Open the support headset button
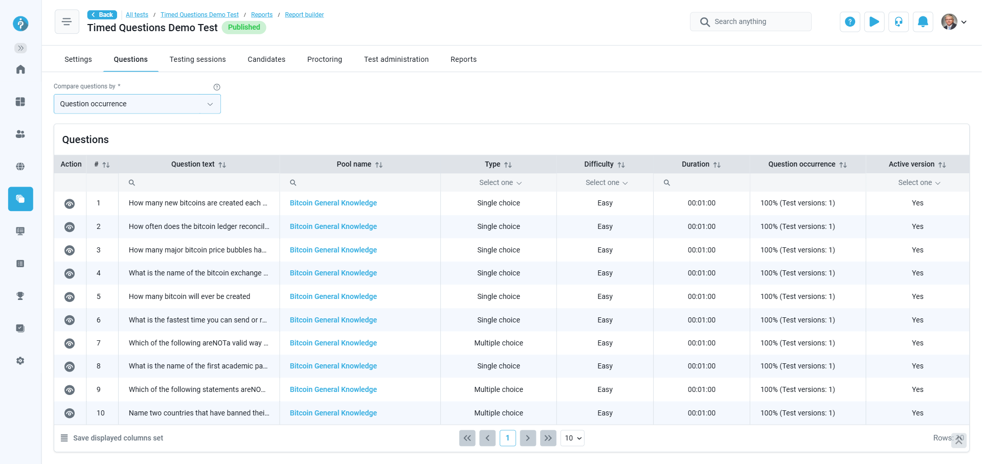 pos(899,21)
